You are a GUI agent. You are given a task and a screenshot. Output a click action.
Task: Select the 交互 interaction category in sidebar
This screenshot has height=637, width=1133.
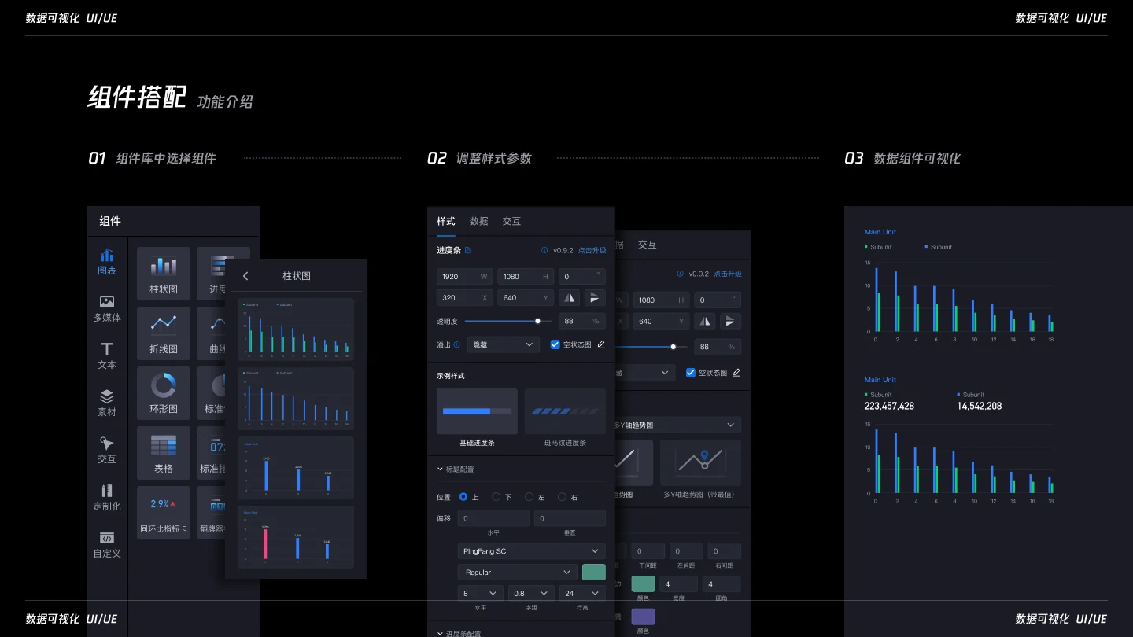(107, 451)
